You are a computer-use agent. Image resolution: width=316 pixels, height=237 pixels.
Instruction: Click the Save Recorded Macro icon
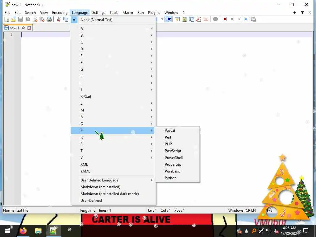tap(253, 19)
